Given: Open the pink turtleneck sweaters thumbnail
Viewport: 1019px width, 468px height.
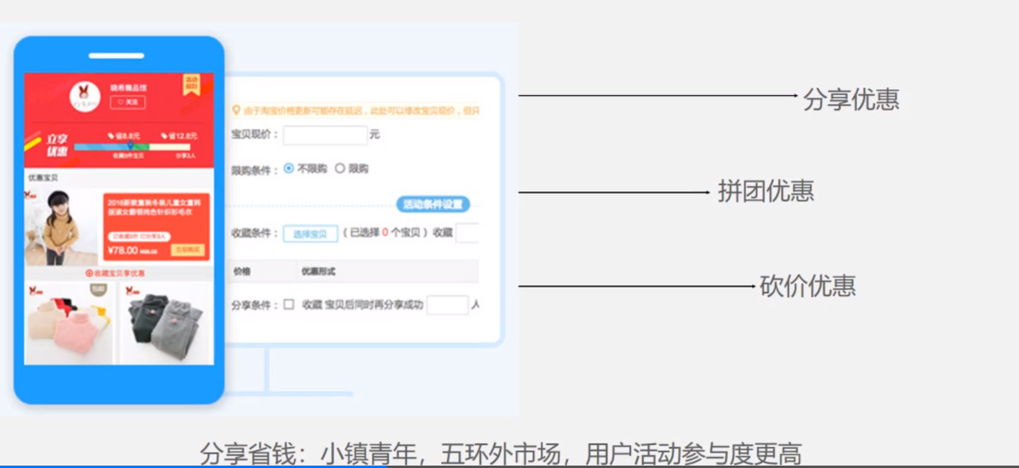Looking at the screenshot, I should [69, 325].
